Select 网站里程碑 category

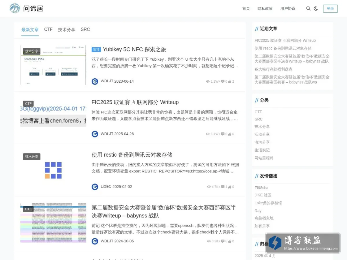click(x=264, y=158)
